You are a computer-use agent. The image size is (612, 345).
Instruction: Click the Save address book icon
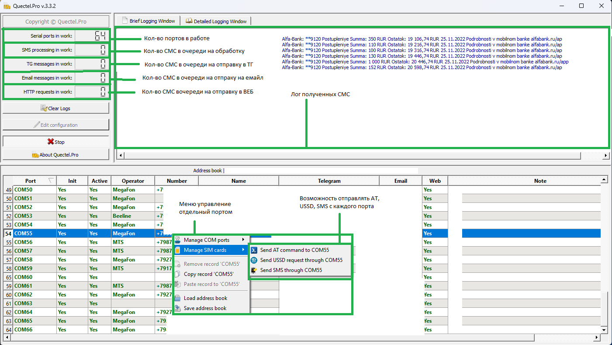(x=177, y=308)
